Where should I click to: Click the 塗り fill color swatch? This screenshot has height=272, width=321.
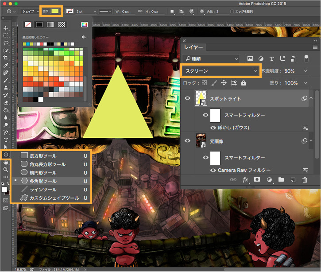(55, 11)
